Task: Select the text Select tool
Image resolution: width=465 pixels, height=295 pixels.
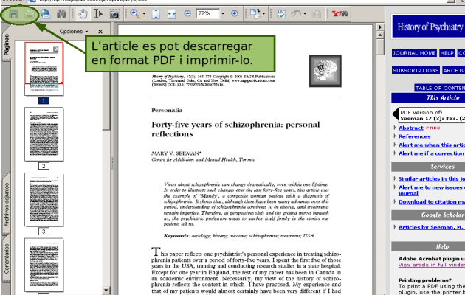Action: [x=98, y=14]
